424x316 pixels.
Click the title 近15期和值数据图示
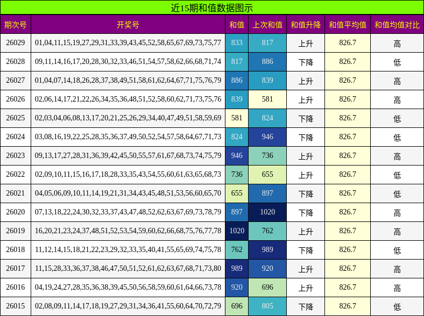tap(212, 8)
